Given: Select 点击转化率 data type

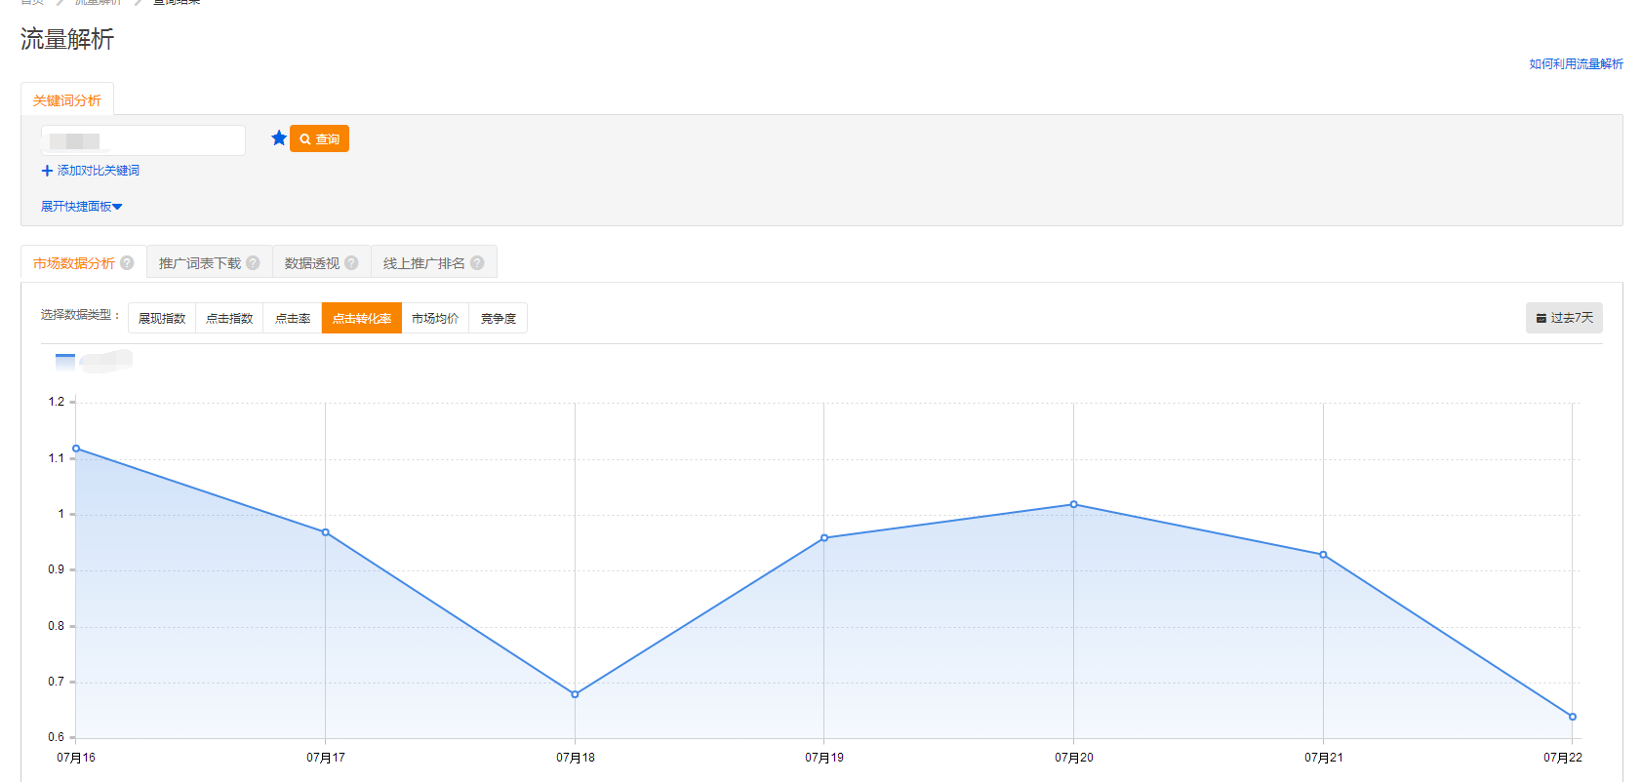Looking at the screenshot, I should pos(362,319).
